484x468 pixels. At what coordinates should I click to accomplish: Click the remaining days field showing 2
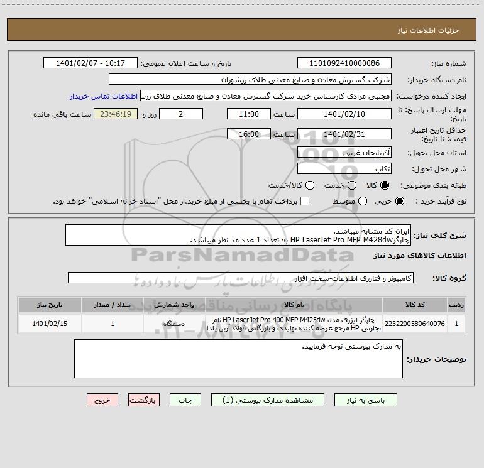click(x=181, y=114)
